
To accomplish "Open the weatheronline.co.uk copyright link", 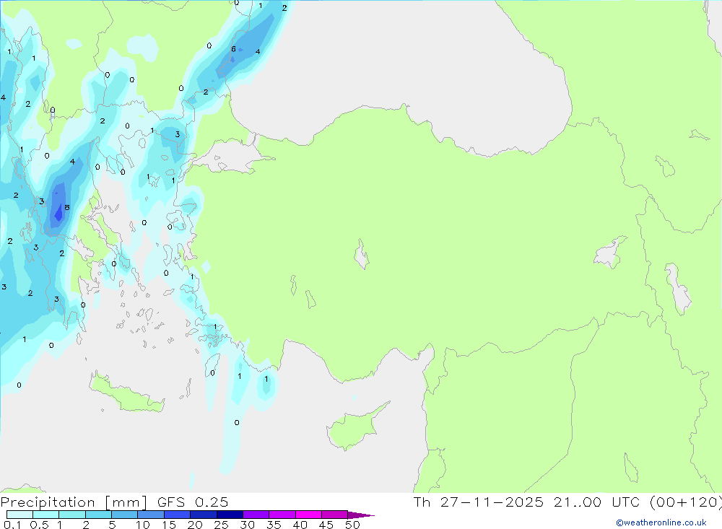I will pos(661,523).
